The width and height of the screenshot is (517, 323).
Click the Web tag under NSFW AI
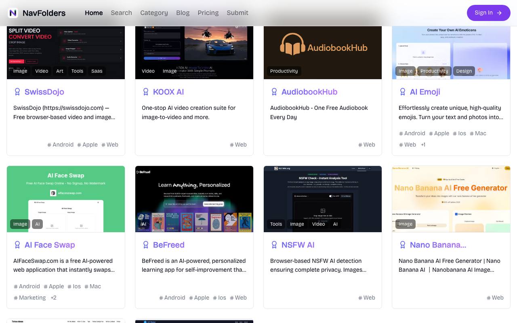(367, 298)
